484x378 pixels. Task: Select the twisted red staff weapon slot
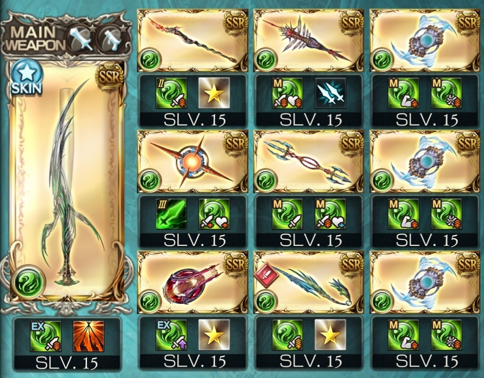click(193, 40)
